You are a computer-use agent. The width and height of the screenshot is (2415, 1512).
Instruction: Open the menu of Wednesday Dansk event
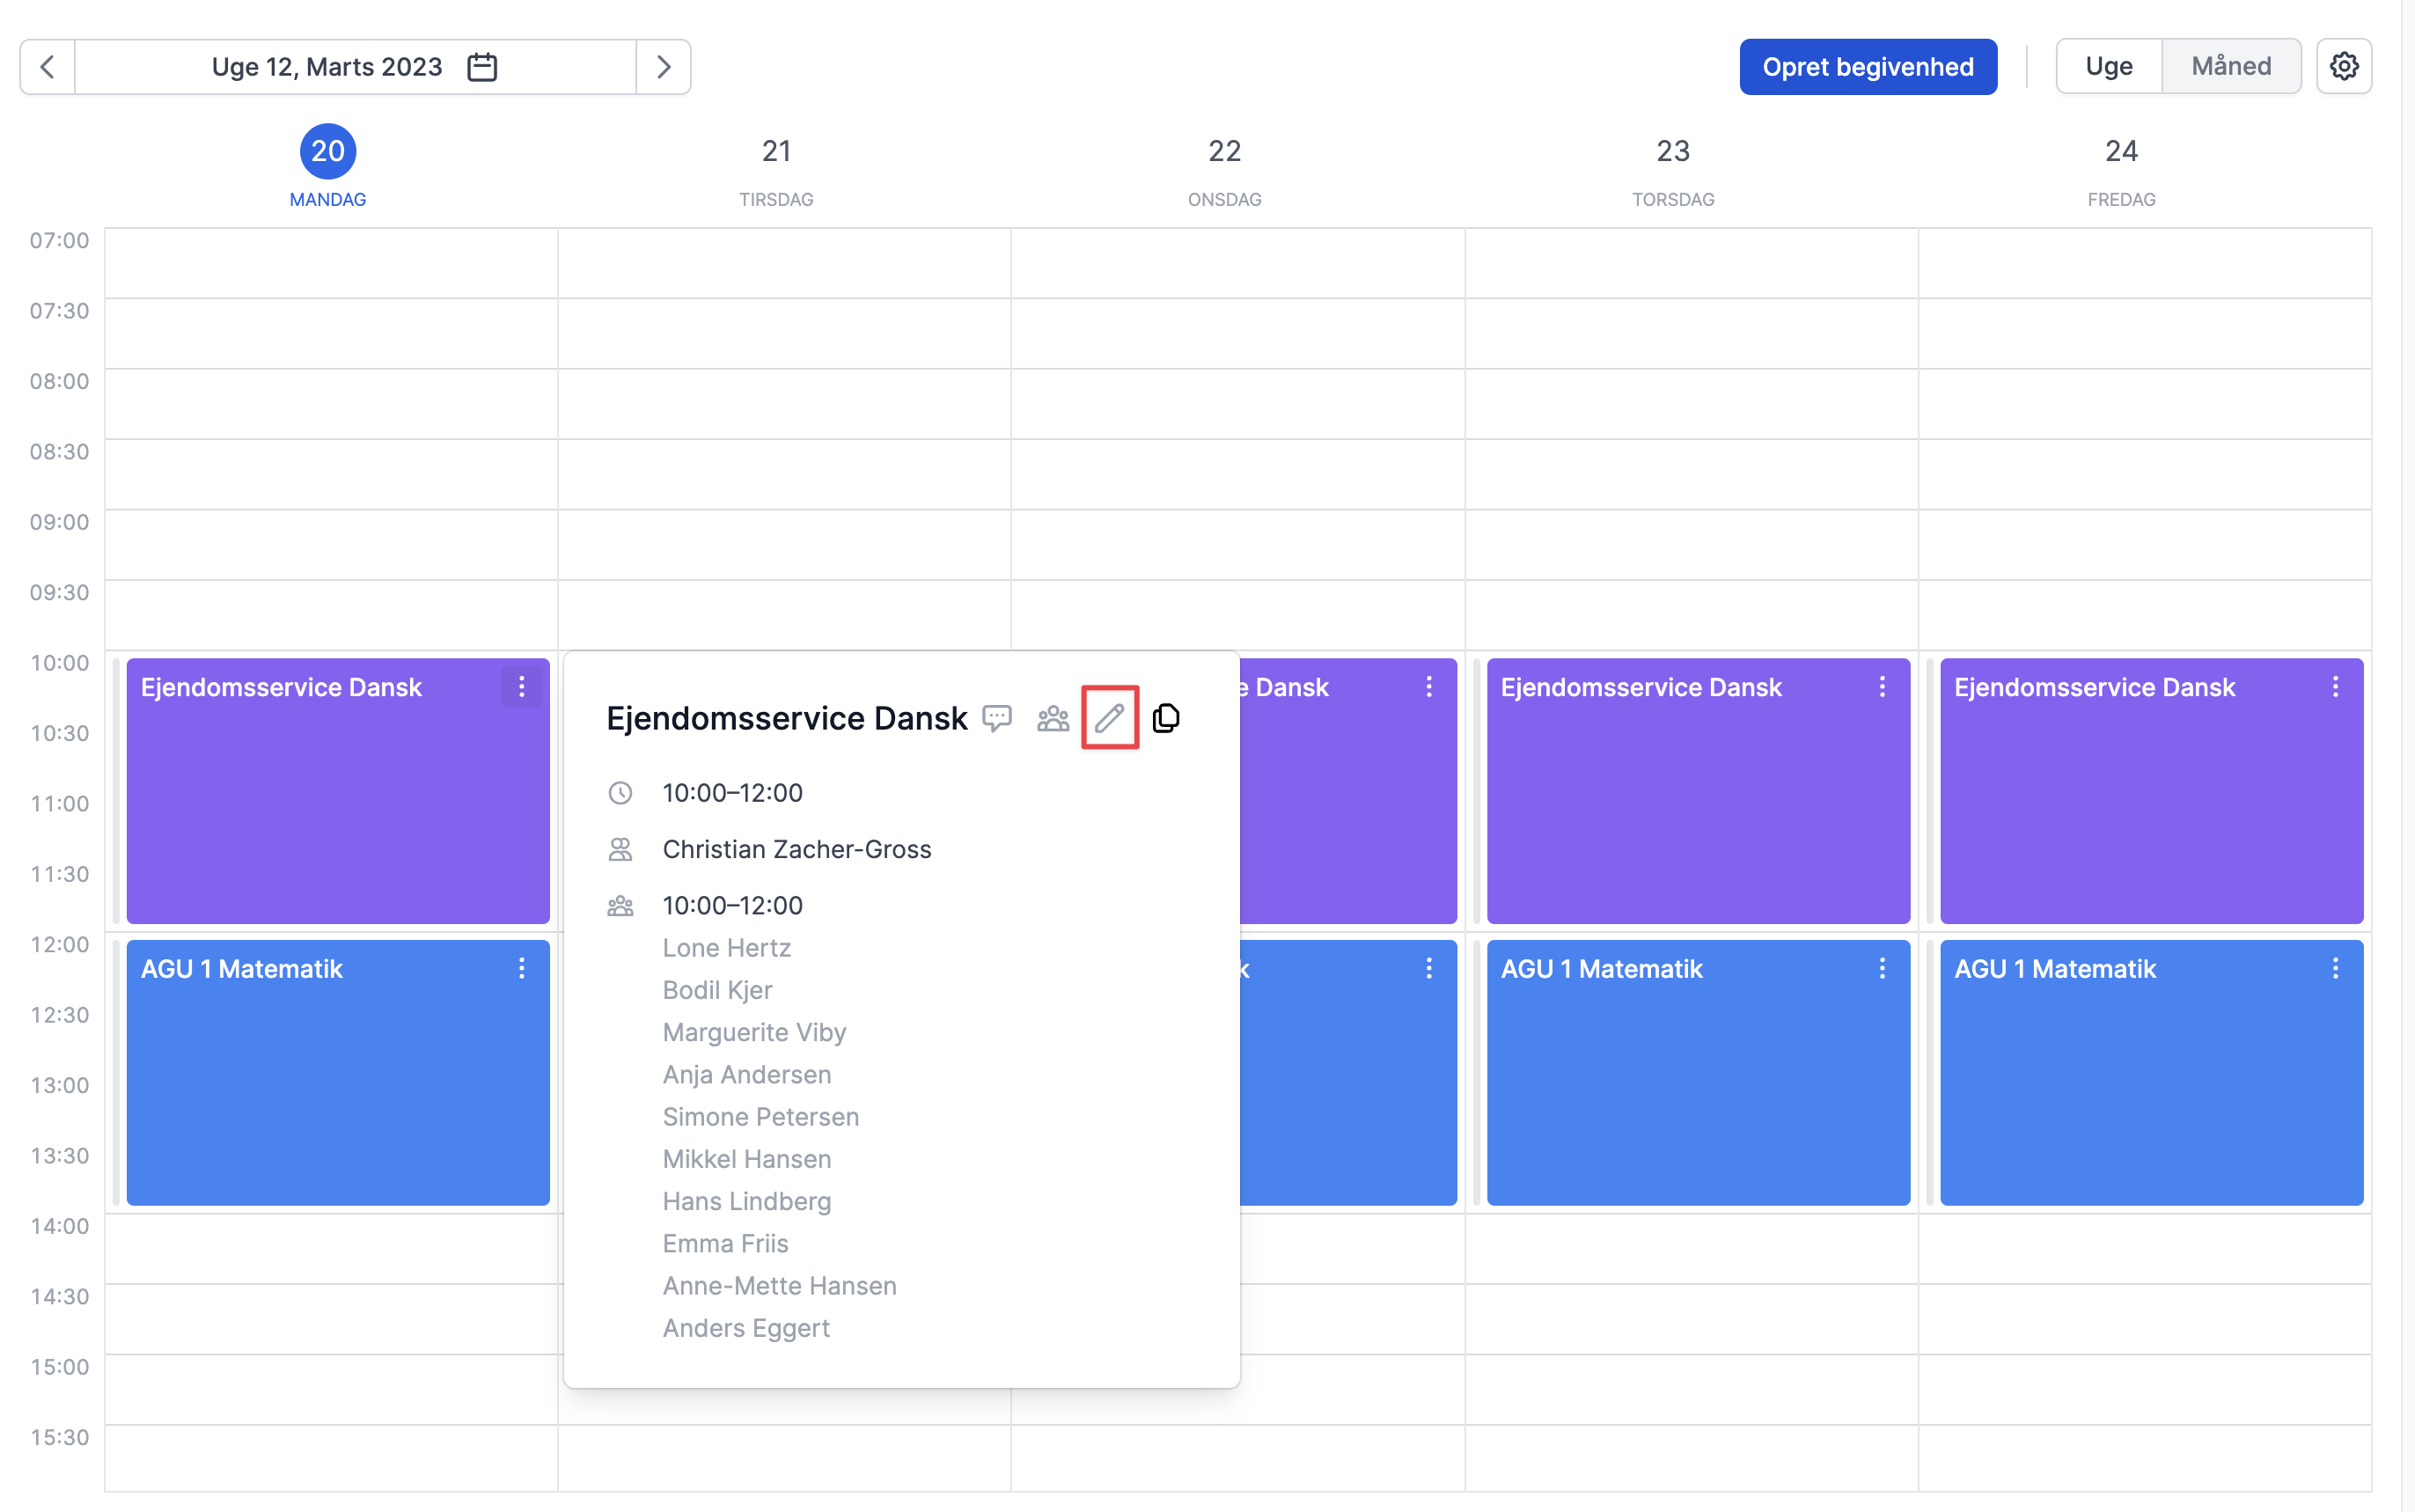point(1429,687)
